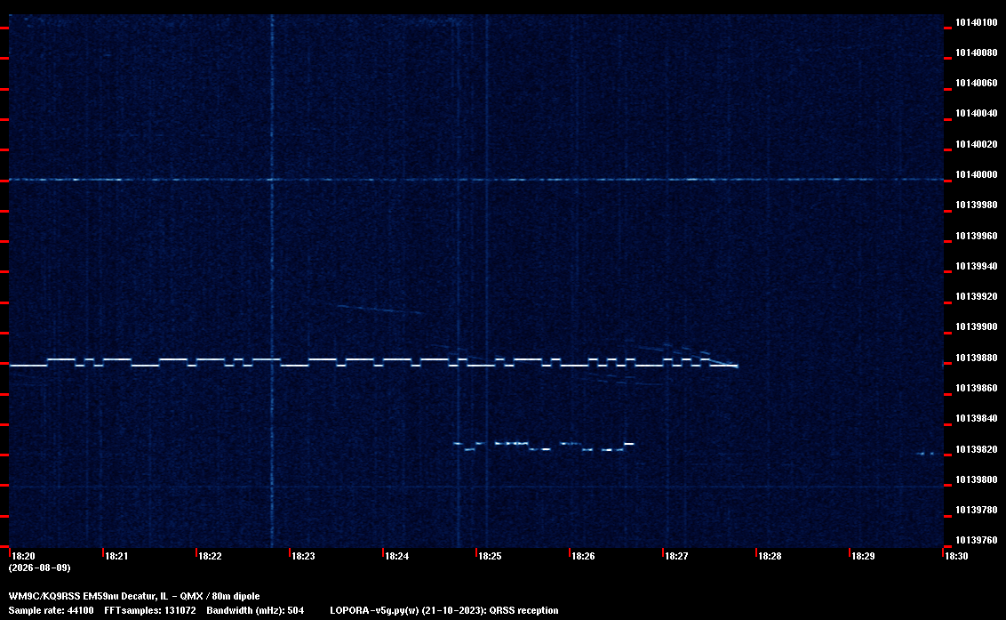Click the 10139860 frequency label

tap(976, 388)
